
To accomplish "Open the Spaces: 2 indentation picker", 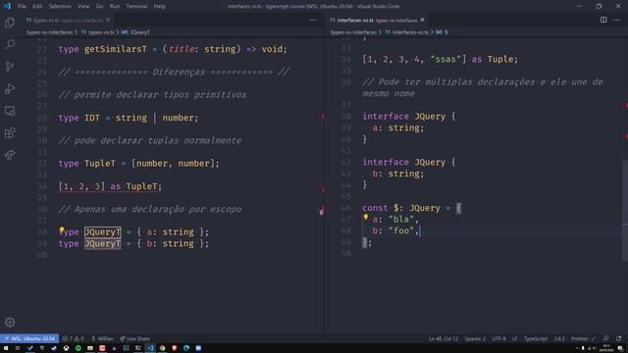I will click(x=475, y=338).
